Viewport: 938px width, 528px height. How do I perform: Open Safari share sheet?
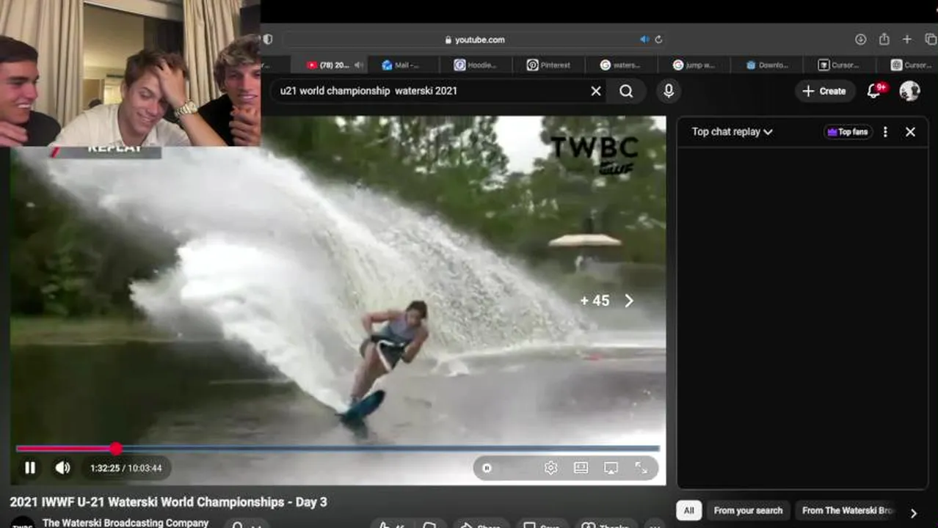(884, 40)
